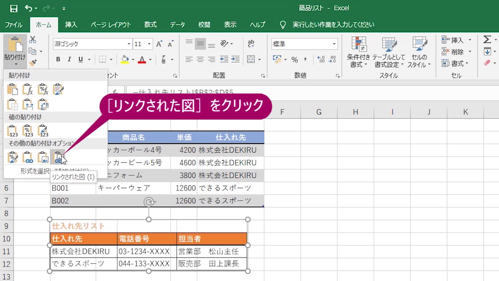Align text right
Screen dimensions: 499x281
click(x=211, y=59)
